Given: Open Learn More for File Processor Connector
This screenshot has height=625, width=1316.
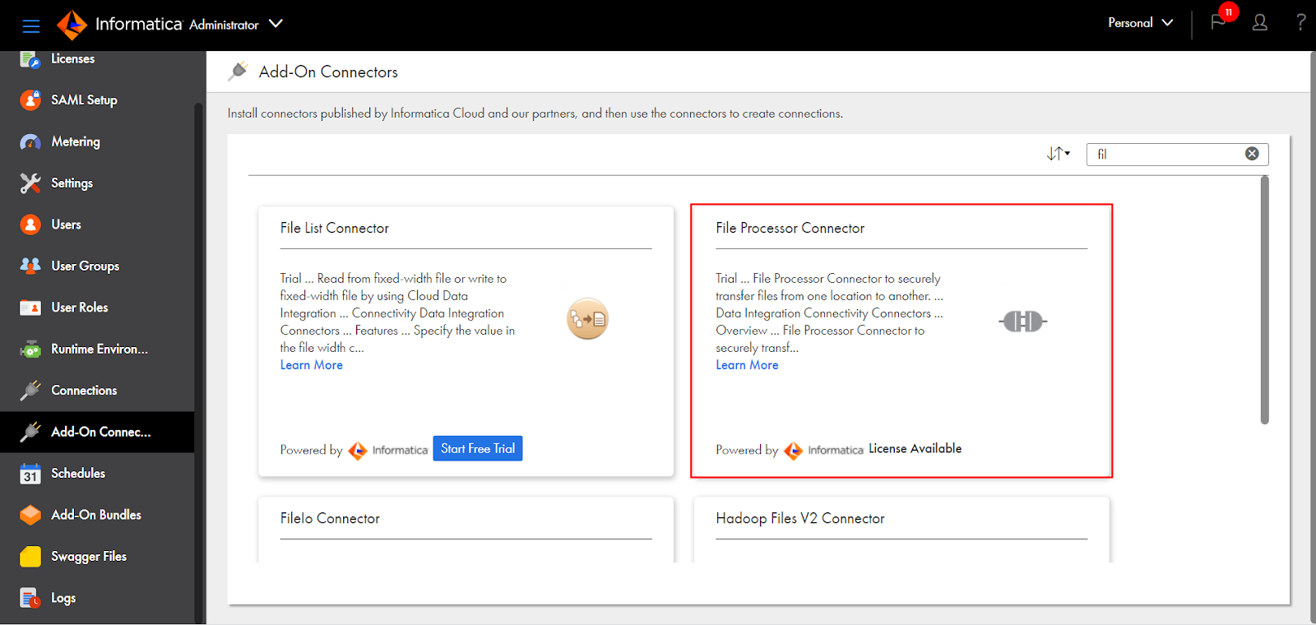Looking at the screenshot, I should (747, 365).
